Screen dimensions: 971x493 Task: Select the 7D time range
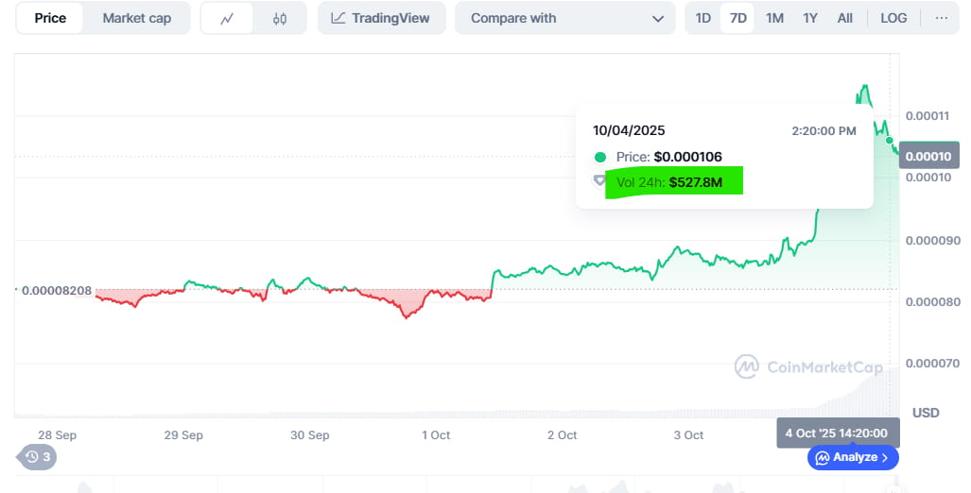click(x=738, y=18)
